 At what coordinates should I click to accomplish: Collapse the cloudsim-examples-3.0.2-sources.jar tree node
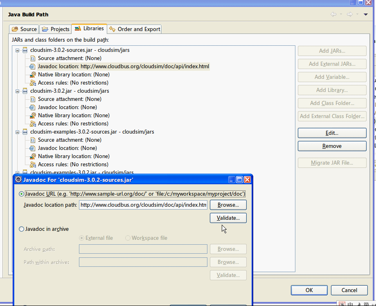(17, 132)
